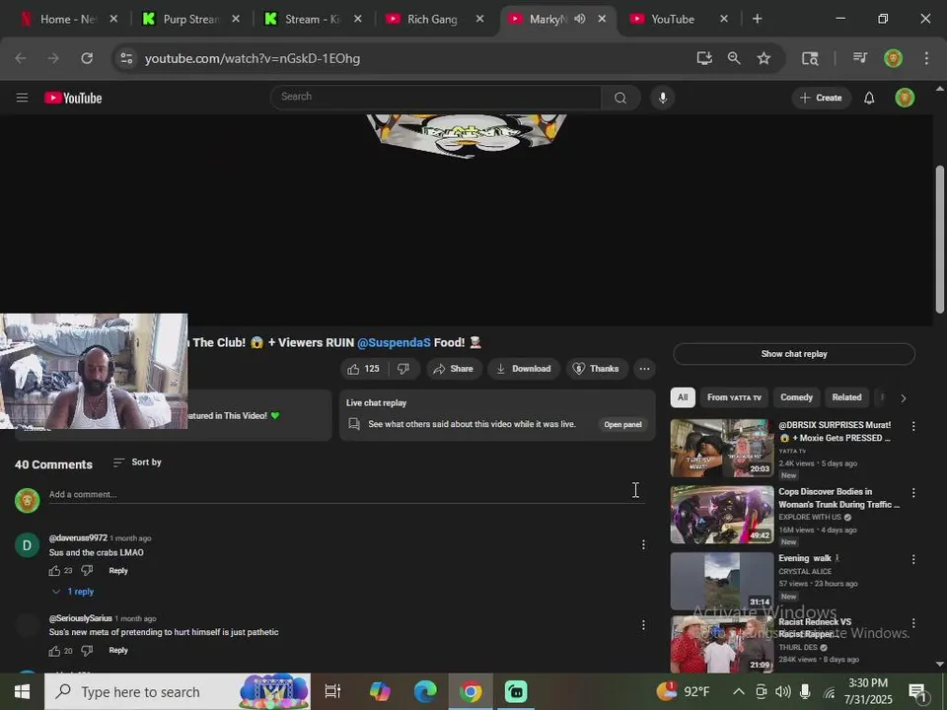The image size is (947, 710).
Task: Switch to Purp Stream Kick tab
Action: coord(190,19)
